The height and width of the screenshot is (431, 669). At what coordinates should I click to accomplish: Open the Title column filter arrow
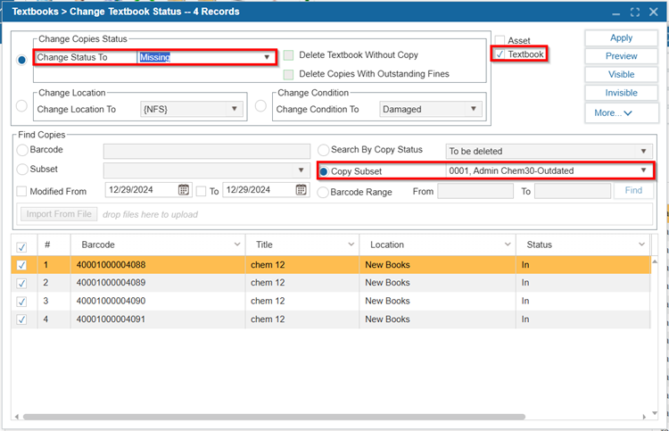point(351,245)
